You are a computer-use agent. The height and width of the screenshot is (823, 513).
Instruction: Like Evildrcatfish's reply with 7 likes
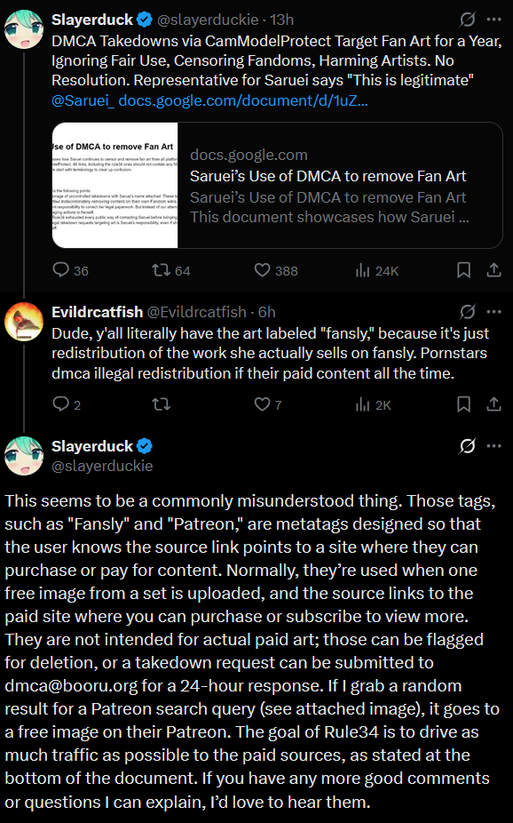268,404
